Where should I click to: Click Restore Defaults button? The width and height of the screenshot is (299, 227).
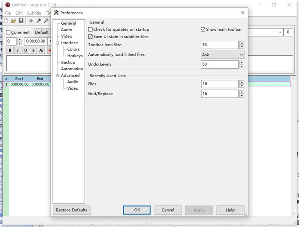71,210
